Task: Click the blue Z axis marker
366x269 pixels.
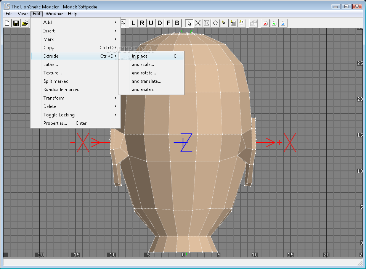Action: click(183, 142)
